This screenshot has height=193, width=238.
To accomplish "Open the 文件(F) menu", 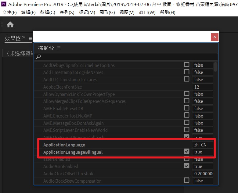I will [x=9, y=12].
